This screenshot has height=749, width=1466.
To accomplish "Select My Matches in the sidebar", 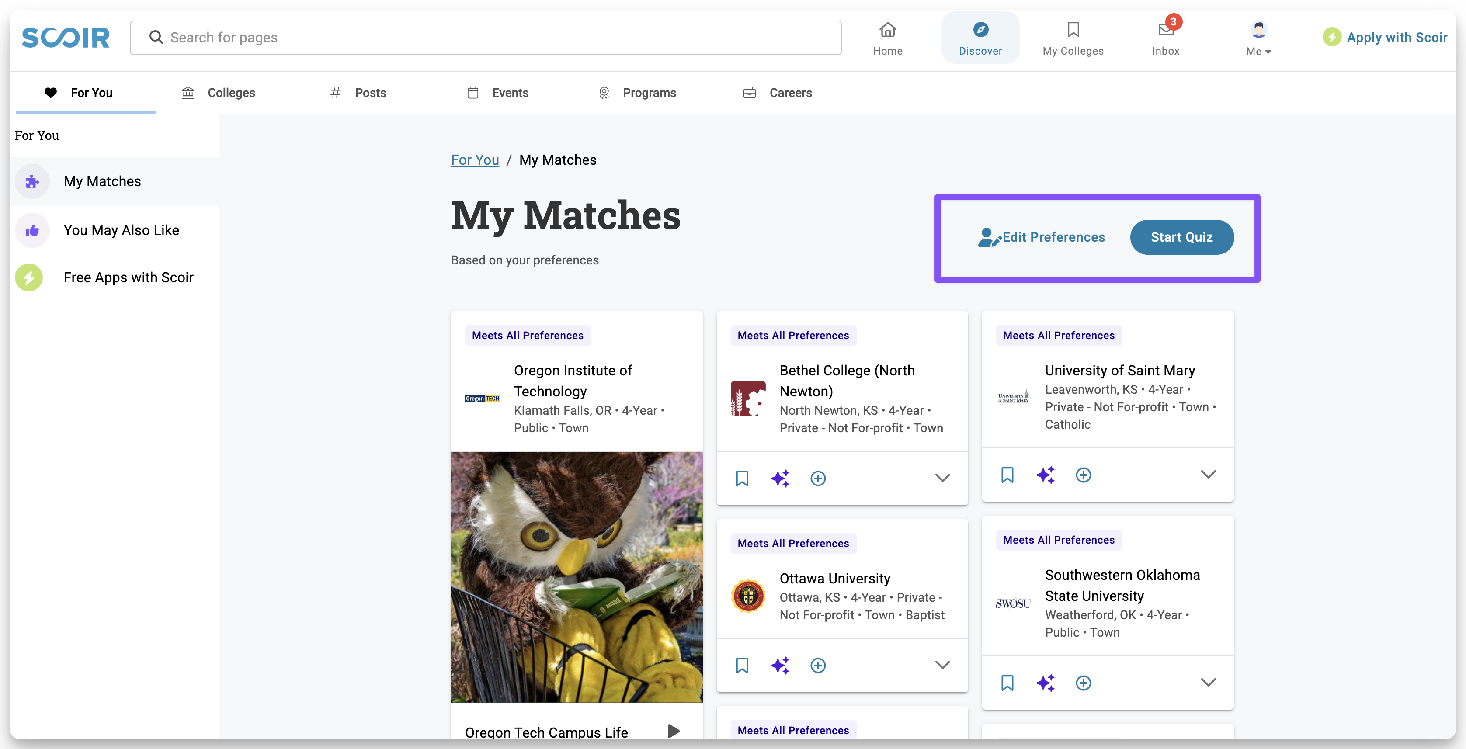I will [x=115, y=181].
